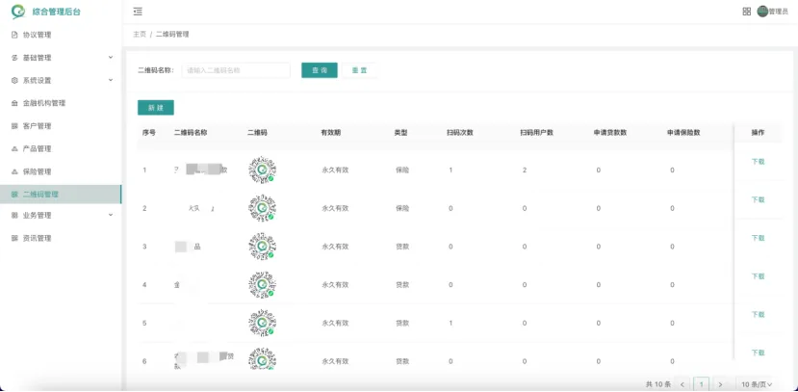Click the 有效期 column header
798x392 pixels.
click(x=331, y=133)
